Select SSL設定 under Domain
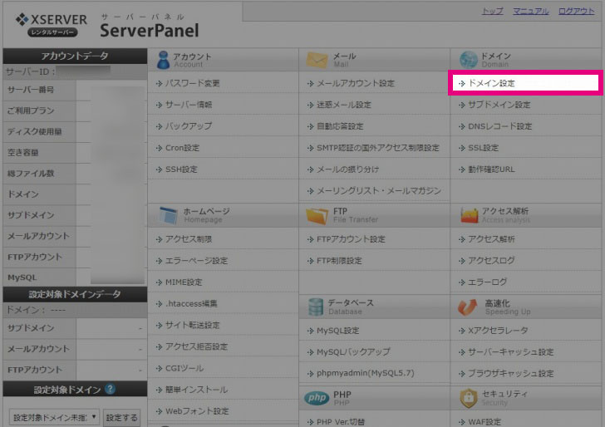Screen dimensions: 605x427 [483, 148]
